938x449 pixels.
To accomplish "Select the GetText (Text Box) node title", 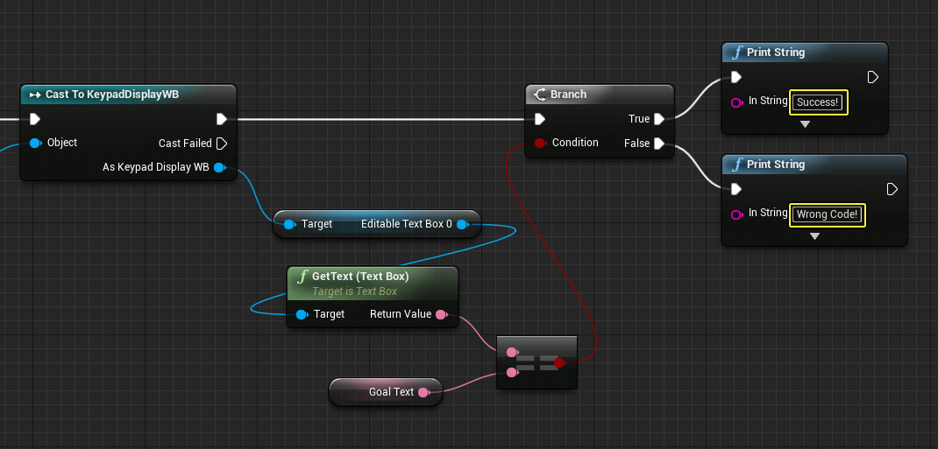I will point(360,277).
